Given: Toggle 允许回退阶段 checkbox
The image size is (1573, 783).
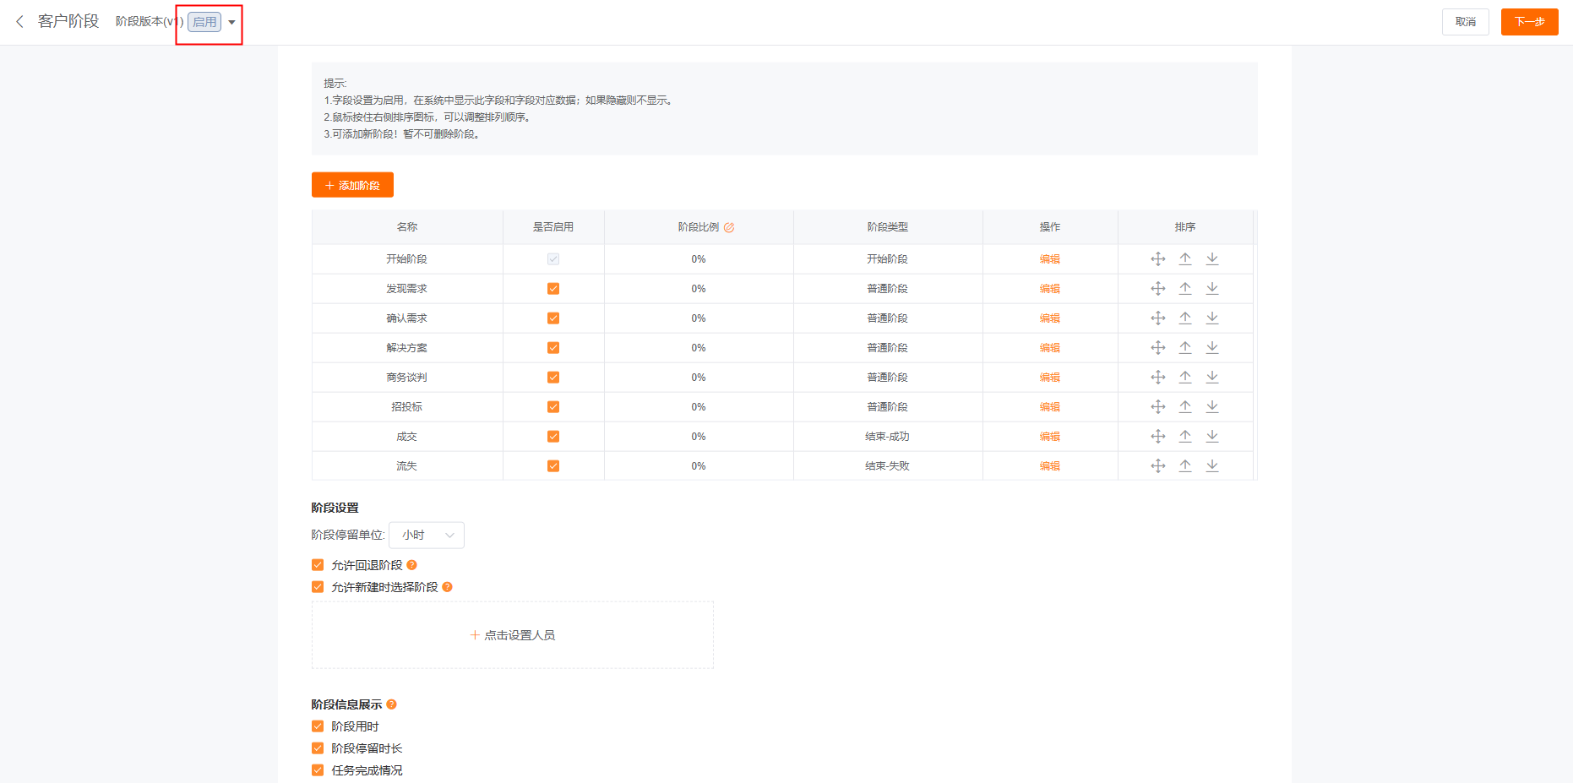Looking at the screenshot, I should pos(318,565).
